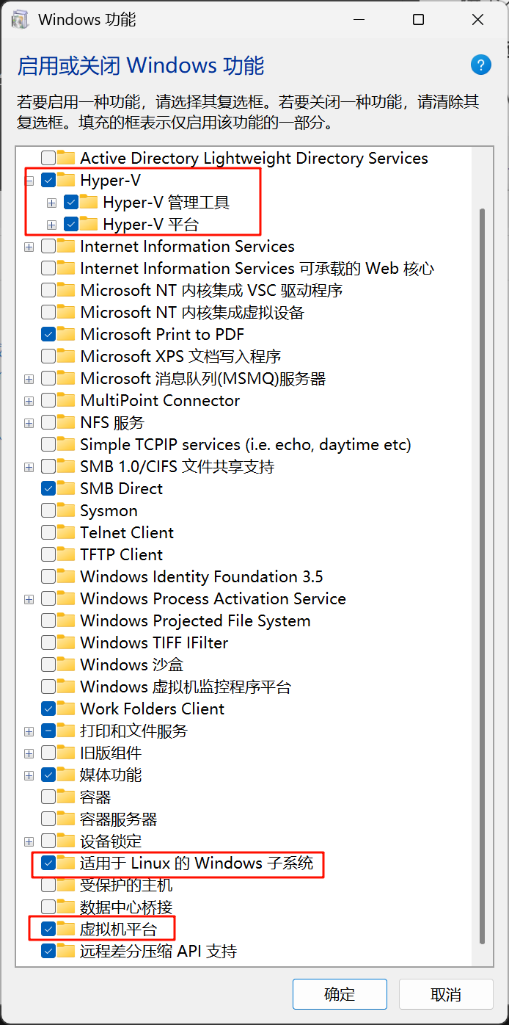
Task: Click the folder icon beside Telnet Client
Action: pos(66,532)
